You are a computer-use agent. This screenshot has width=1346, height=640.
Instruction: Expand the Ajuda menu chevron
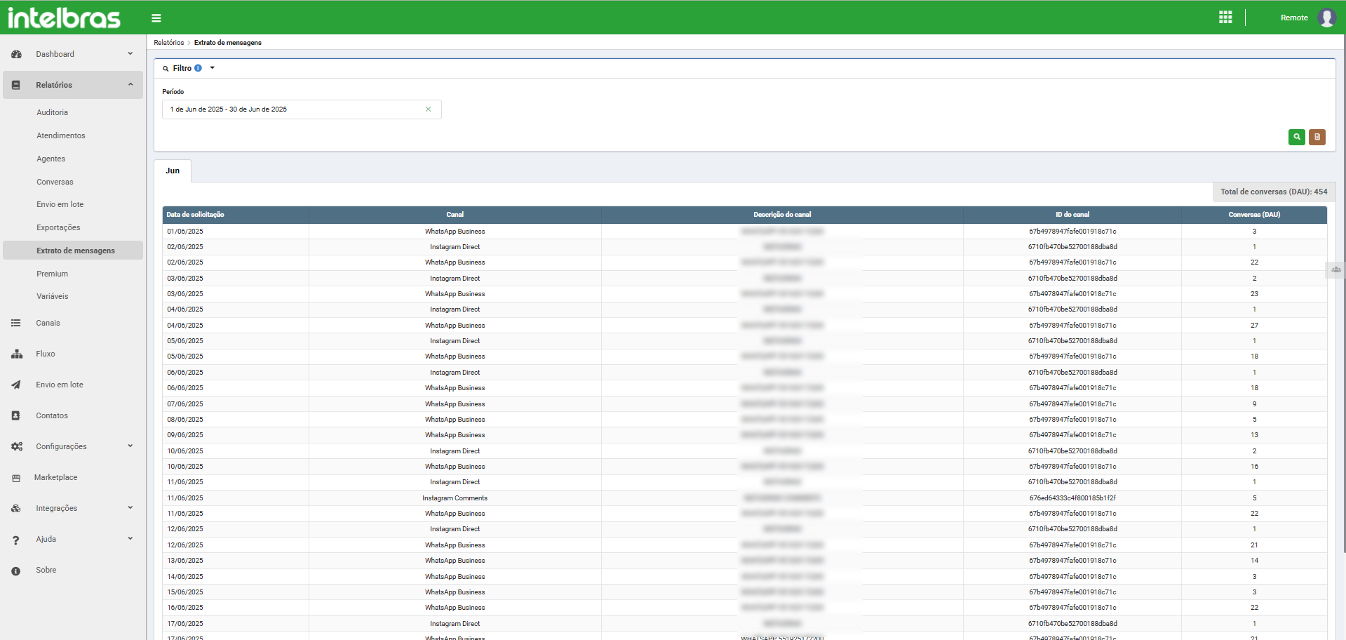click(130, 538)
